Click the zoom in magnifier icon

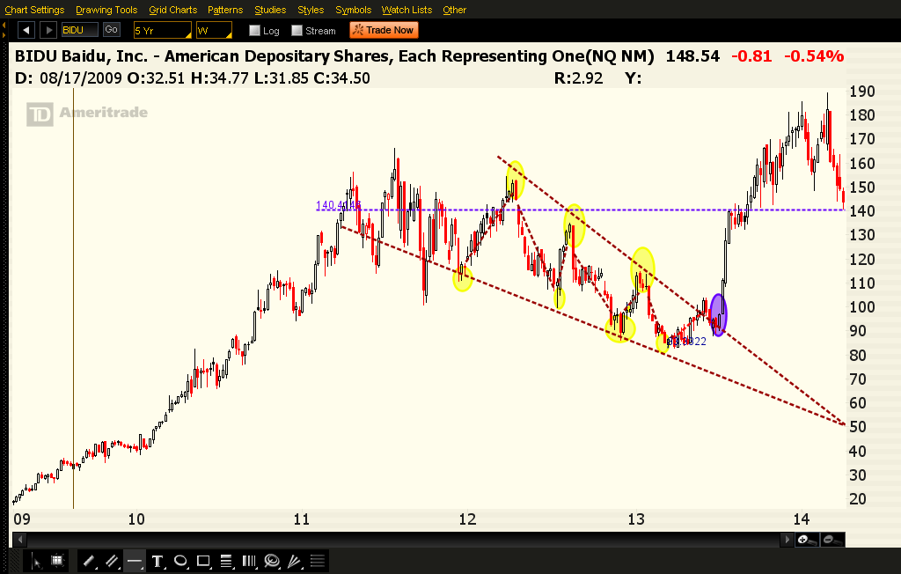pyautogui.click(x=804, y=539)
